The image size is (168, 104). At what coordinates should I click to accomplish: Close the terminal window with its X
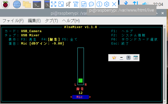pyautogui.click(x=163, y=13)
